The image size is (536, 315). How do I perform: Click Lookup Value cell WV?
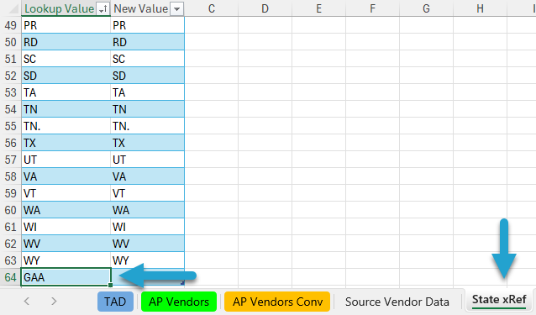66,244
